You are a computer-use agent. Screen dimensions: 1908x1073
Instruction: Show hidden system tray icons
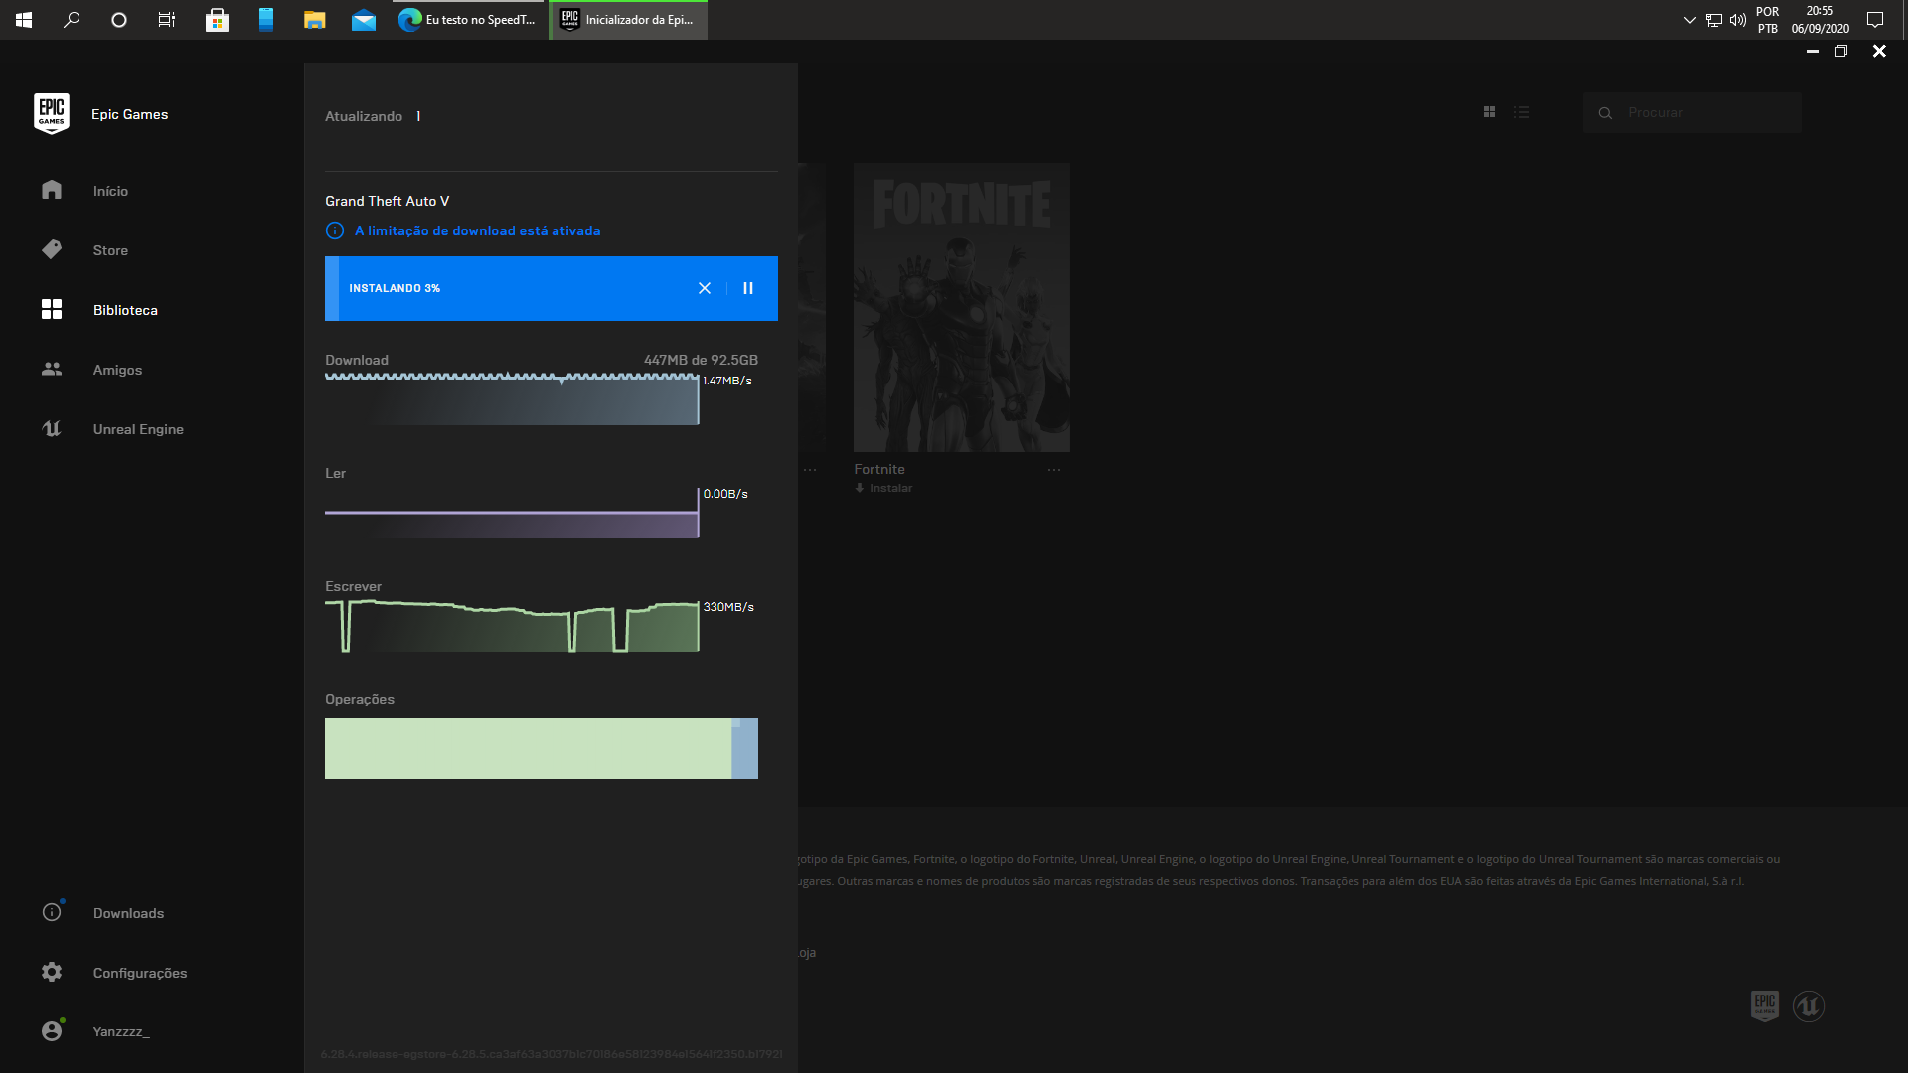(x=1689, y=20)
